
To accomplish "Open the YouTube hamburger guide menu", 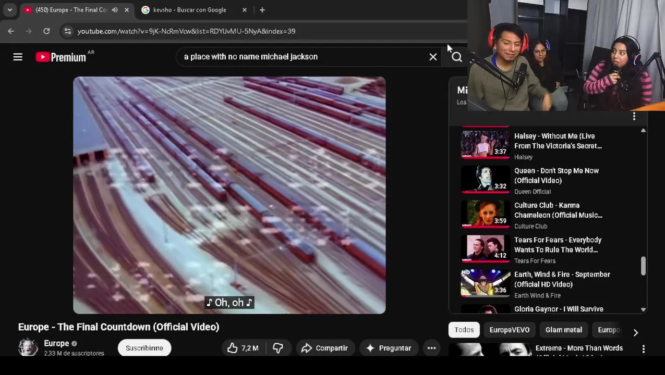I will pos(18,57).
